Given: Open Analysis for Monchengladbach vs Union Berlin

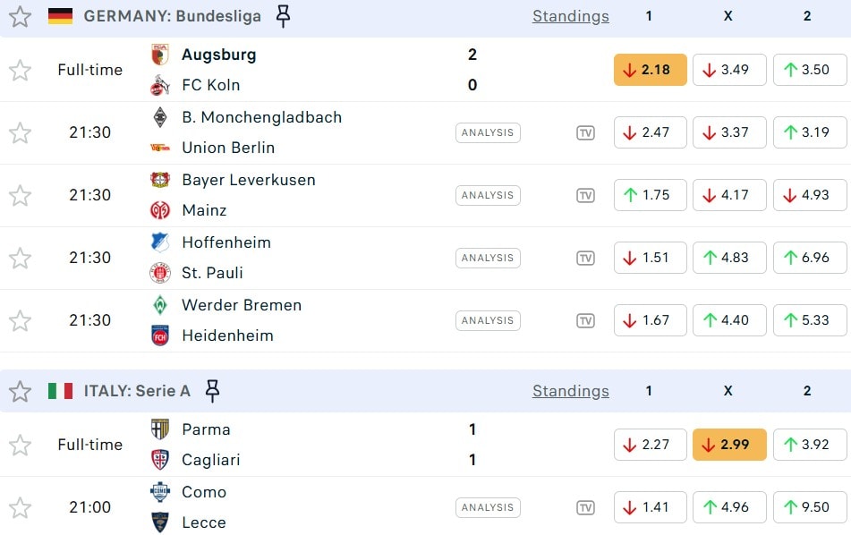Looking at the screenshot, I should tap(488, 132).
